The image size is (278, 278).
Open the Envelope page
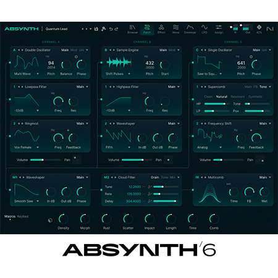tap(190, 29)
